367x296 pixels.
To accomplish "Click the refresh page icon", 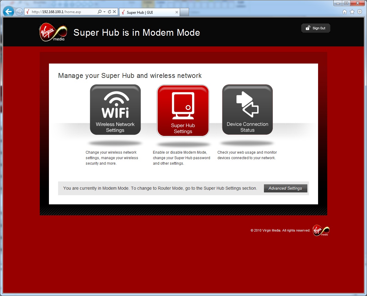I will 109,12.
